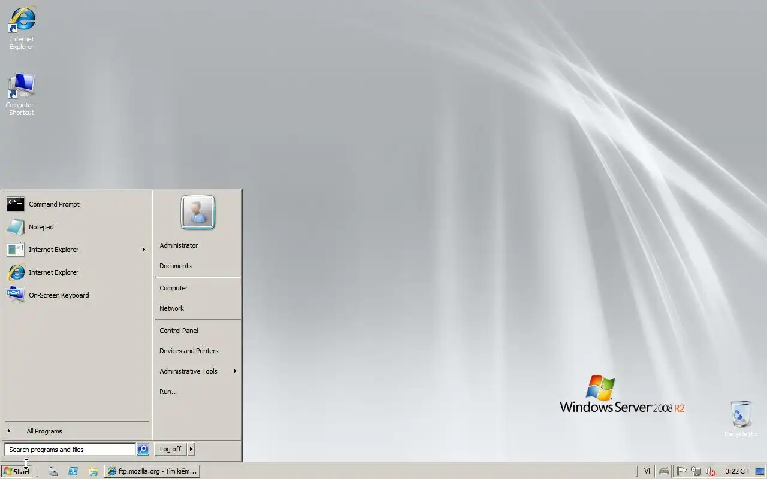Switch to the ftp.mozilla.org taskbar window
Image resolution: width=767 pixels, height=479 pixels.
pos(152,471)
